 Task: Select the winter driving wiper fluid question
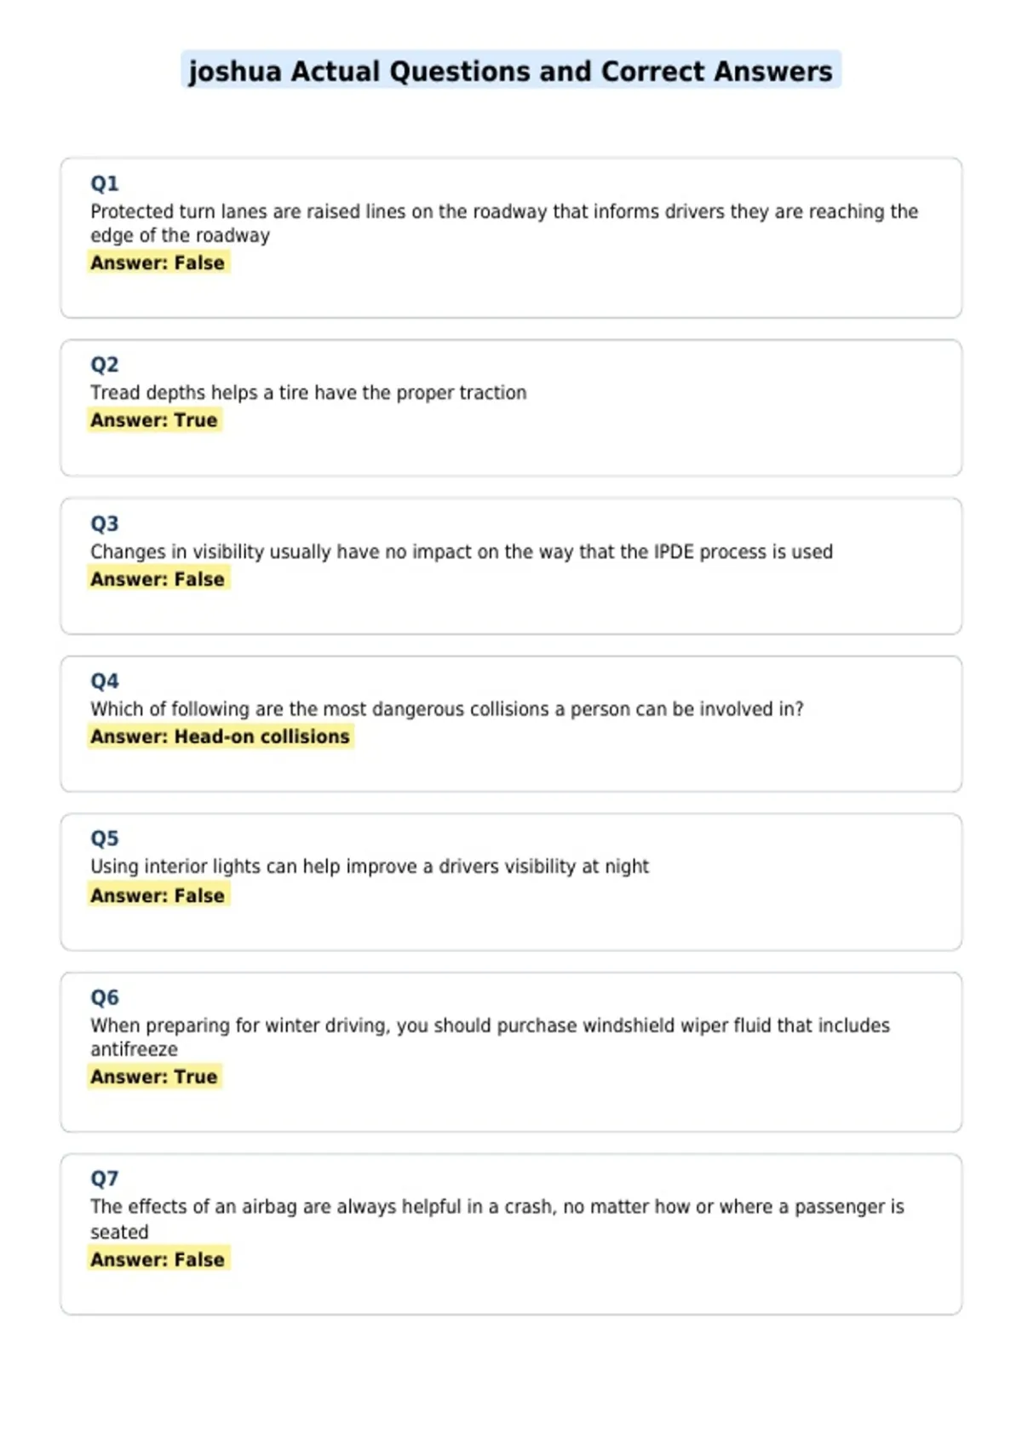point(490,1037)
